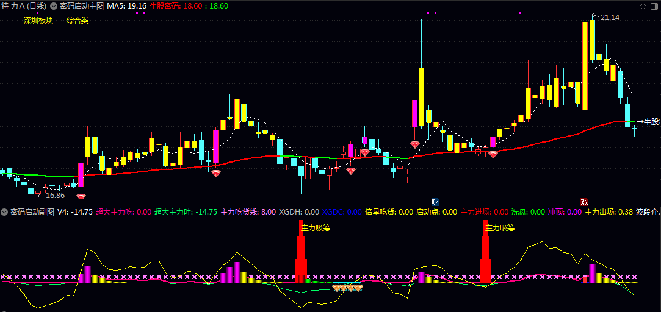Click the 超大主力吃: 0.00 readout
Screen dimensions: 661x312
[123, 212]
